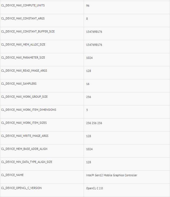This screenshot has width=170, height=197.
Task: Select the work group size value 256
Action: coord(88,97)
